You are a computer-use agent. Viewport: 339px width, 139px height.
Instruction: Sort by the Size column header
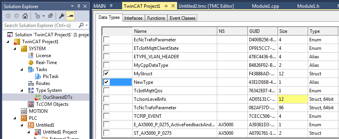pos(293,31)
